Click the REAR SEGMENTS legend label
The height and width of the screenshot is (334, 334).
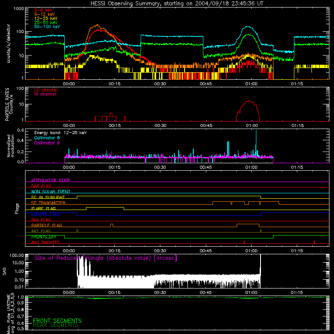(56, 325)
